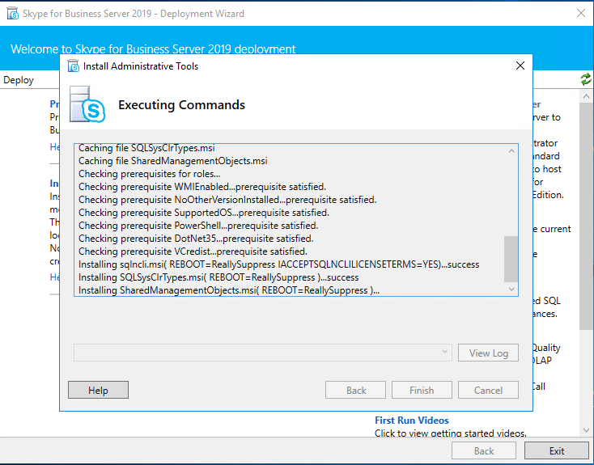Click the Deployment Wizard scroll up arrow
The width and height of the screenshot is (594, 465).
[x=586, y=96]
